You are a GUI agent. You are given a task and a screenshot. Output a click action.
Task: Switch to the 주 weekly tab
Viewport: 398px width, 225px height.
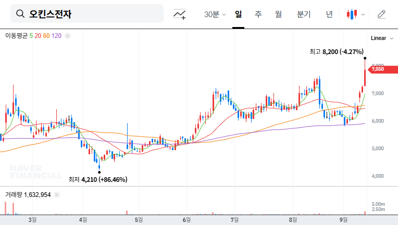[x=258, y=14]
